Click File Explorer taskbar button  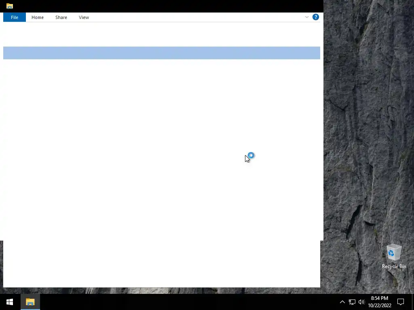coord(30,302)
